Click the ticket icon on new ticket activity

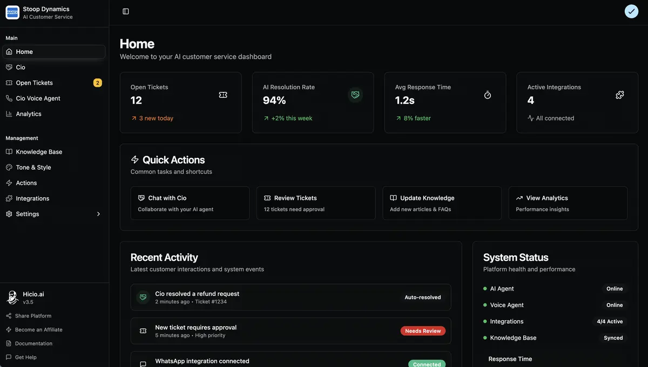(x=143, y=331)
